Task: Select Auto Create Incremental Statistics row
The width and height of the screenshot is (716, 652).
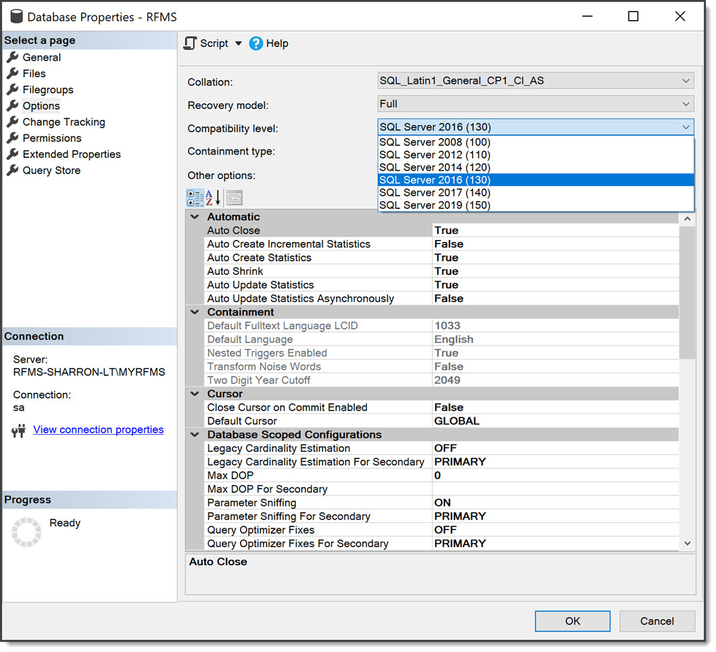Action: [x=441, y=244]
